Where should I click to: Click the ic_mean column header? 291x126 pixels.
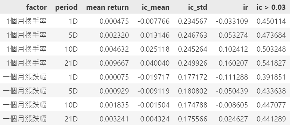click(x=155, y=7)
